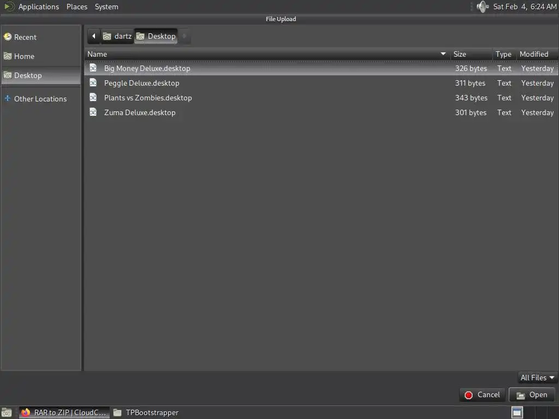
Task: Select Other Locations in the sidebar
Action: point(41,99)
